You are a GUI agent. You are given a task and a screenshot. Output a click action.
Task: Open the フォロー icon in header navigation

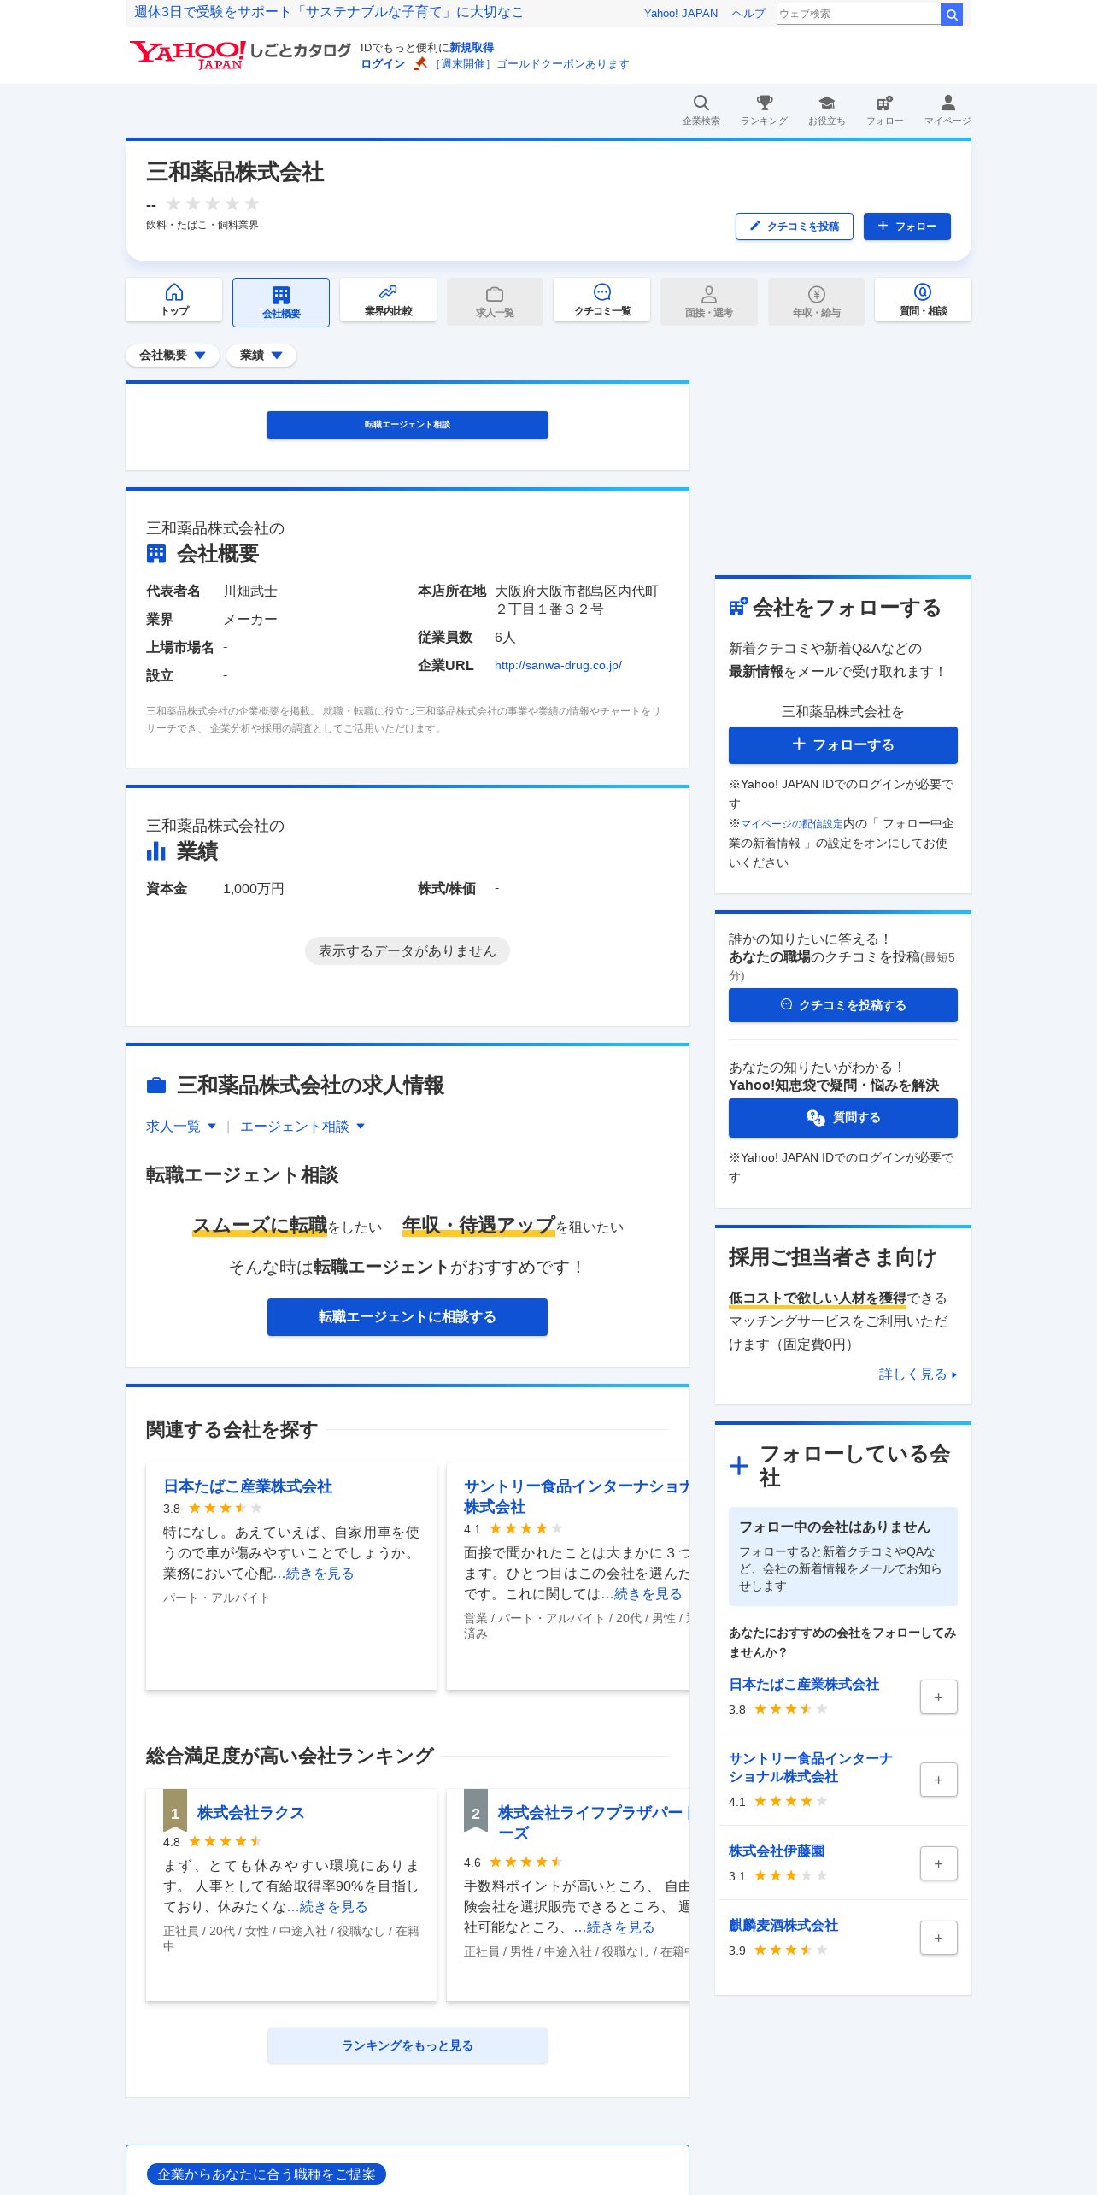point(884,109)
